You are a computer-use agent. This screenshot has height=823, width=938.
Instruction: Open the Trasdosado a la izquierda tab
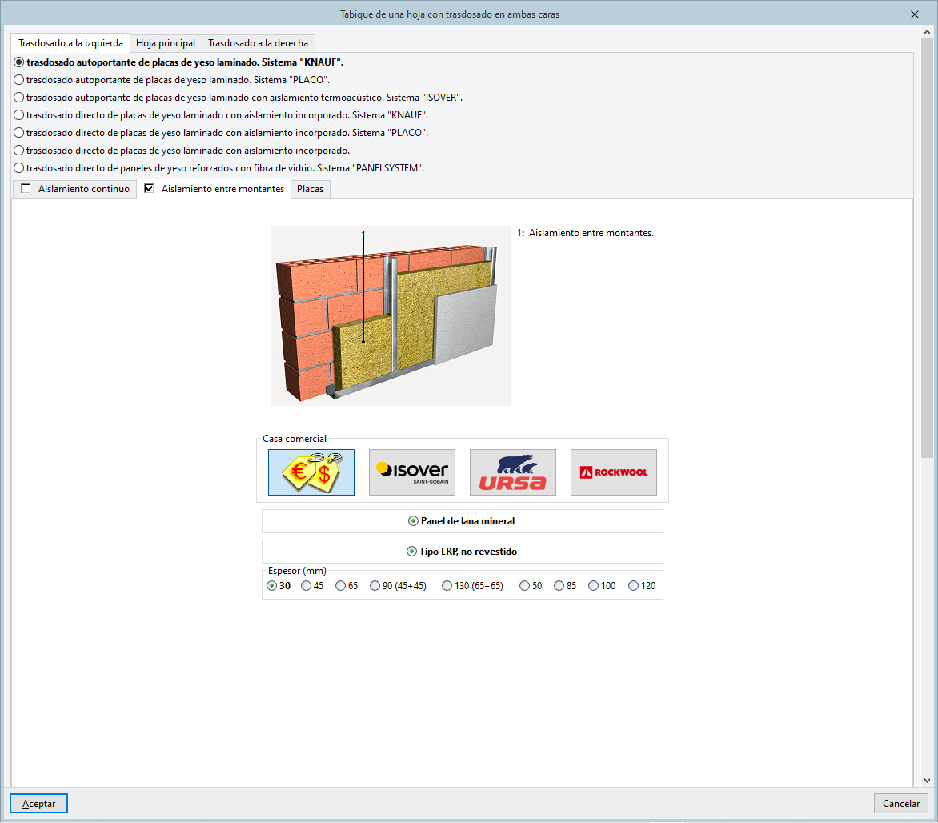(70, 43)
